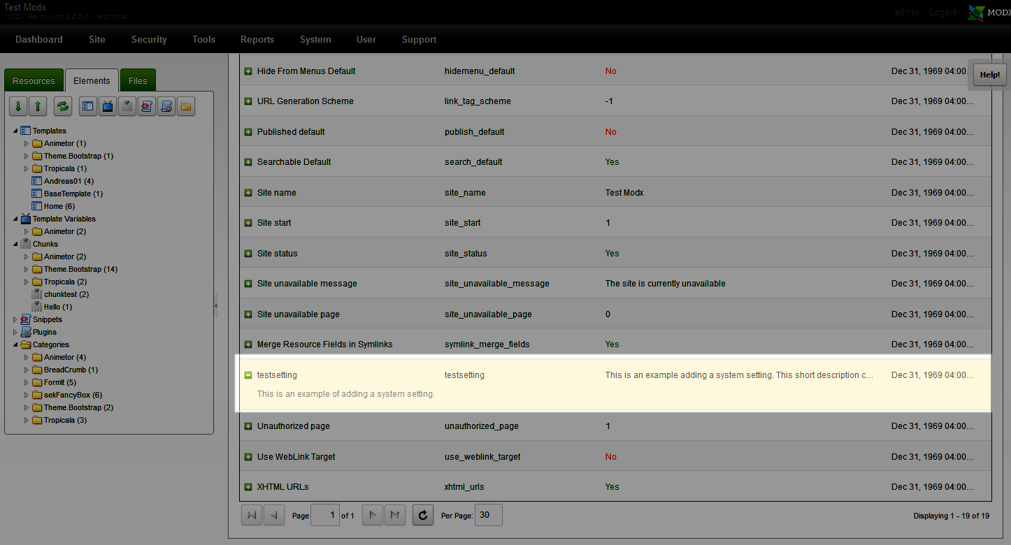Click the new snippet toolbar icon

[147, 106]
